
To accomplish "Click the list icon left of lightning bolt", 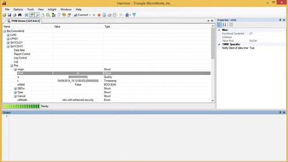I will (x=115, y=15).
